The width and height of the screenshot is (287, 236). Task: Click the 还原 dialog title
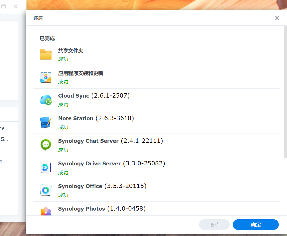(x=38, y=18)
